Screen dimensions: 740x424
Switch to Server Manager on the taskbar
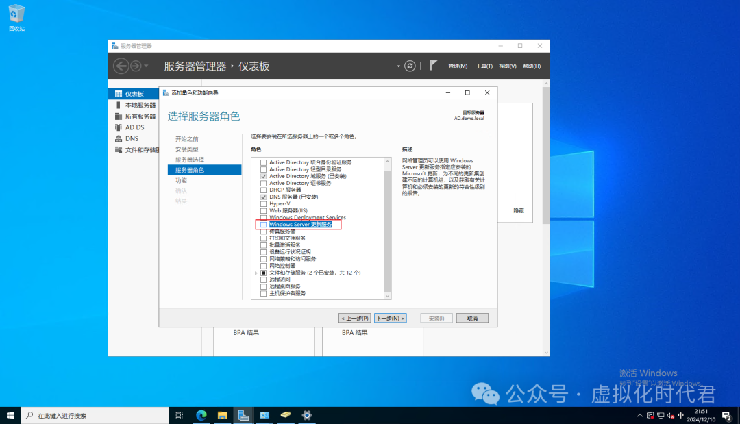point(243,416)
